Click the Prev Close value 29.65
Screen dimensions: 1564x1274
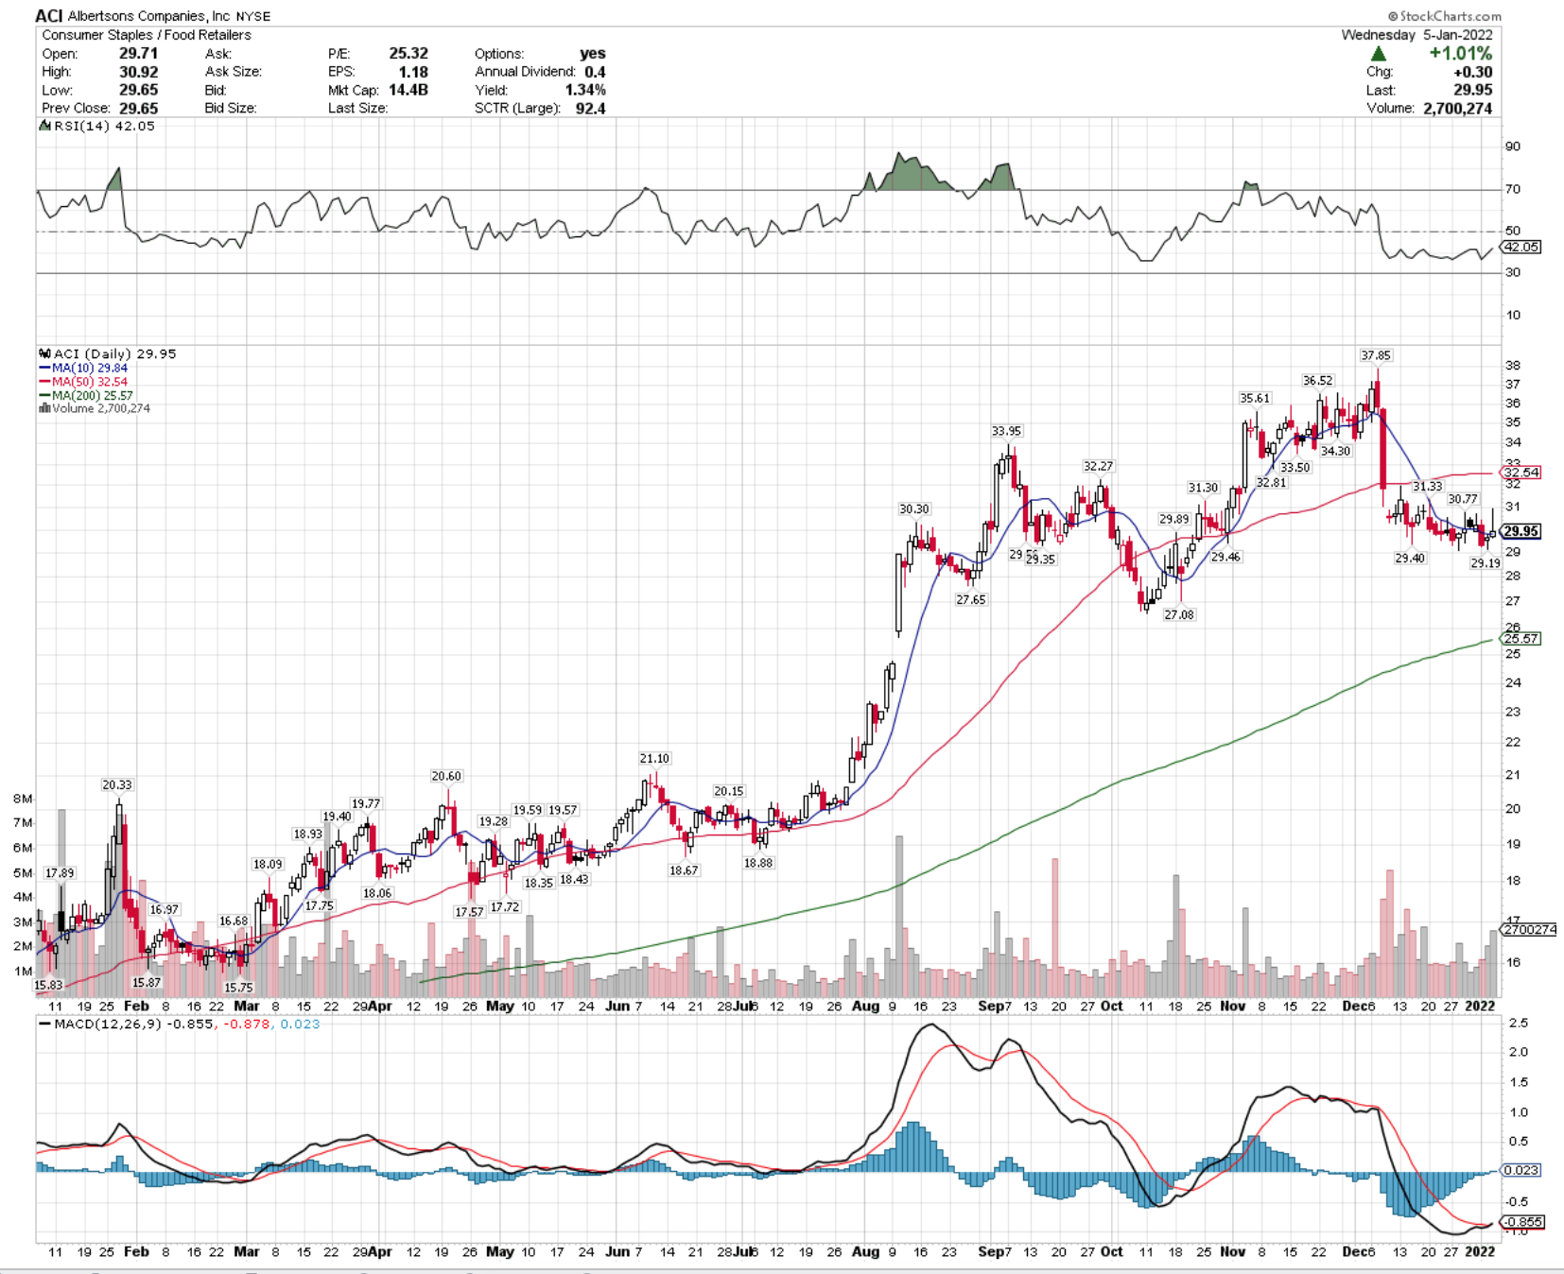[138, 108]
